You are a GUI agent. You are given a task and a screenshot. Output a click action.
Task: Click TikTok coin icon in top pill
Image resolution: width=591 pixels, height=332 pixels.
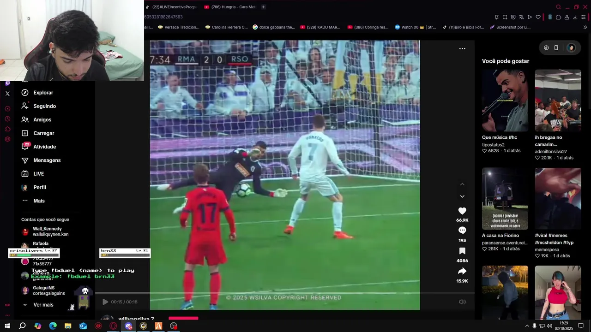click(546, 47)
